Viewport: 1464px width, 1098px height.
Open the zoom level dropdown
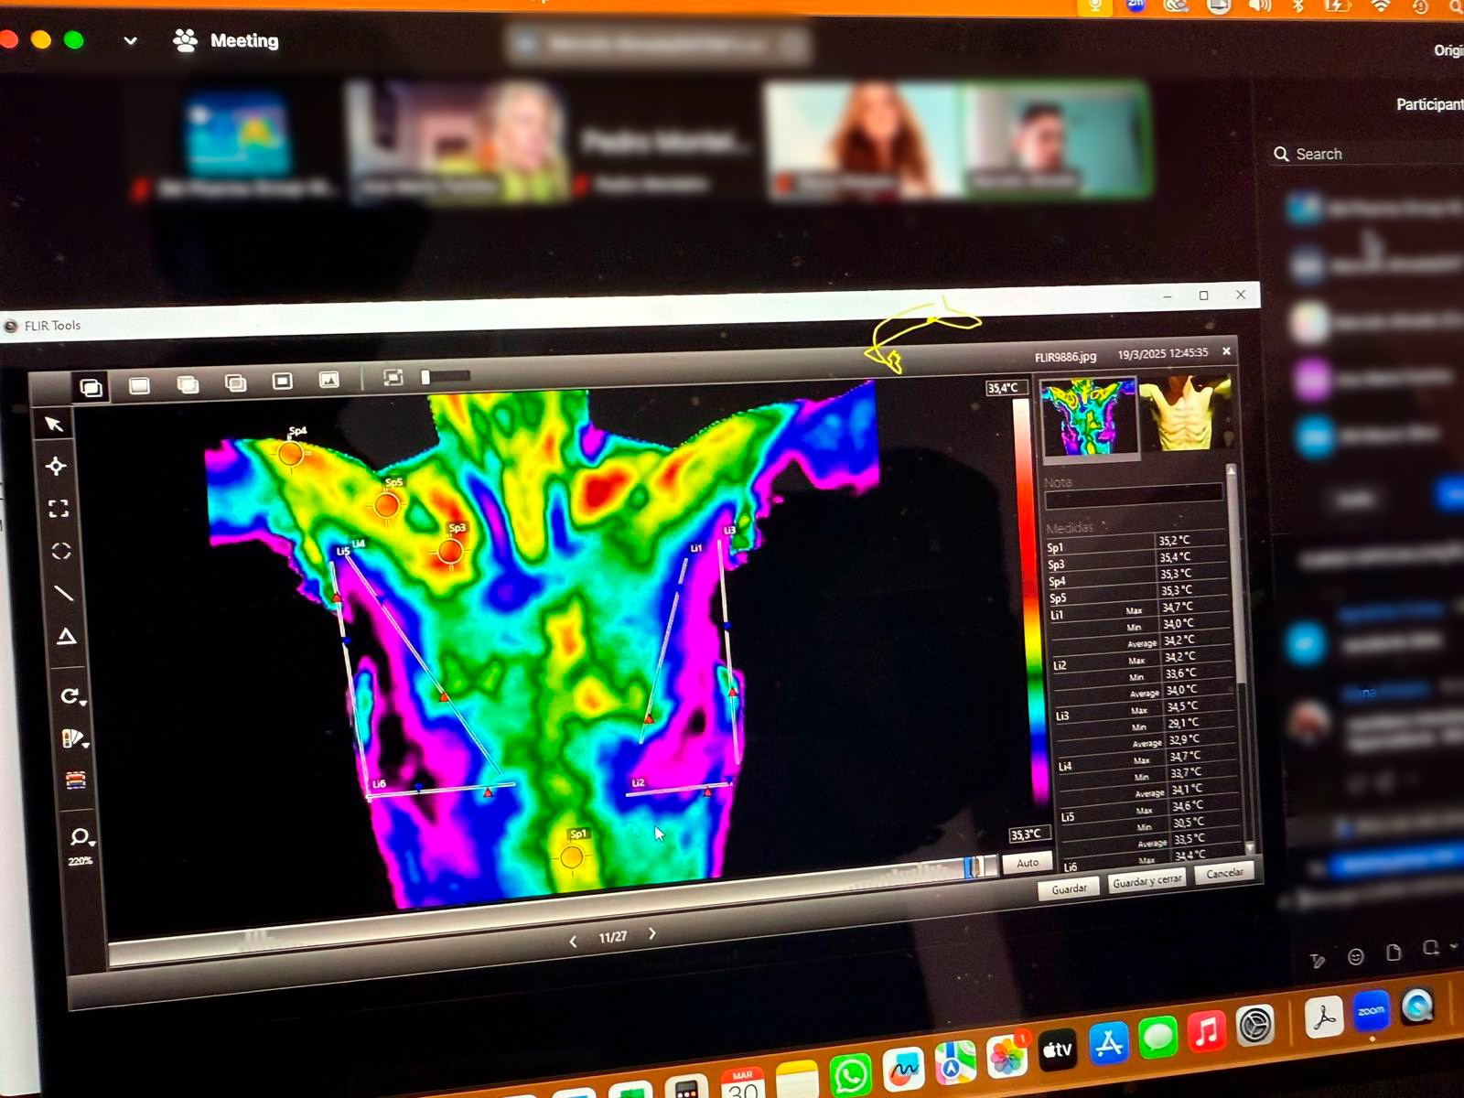[81, 837]
